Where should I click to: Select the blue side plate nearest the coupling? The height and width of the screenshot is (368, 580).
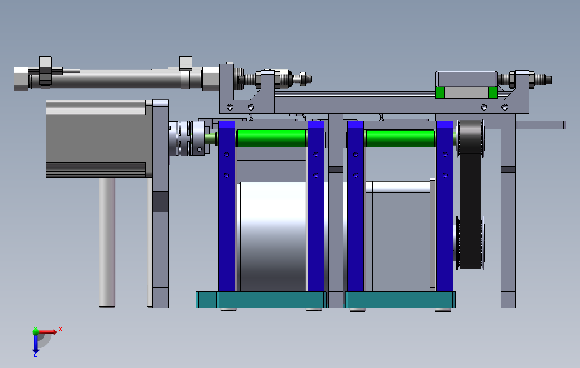tap(227, 206)
